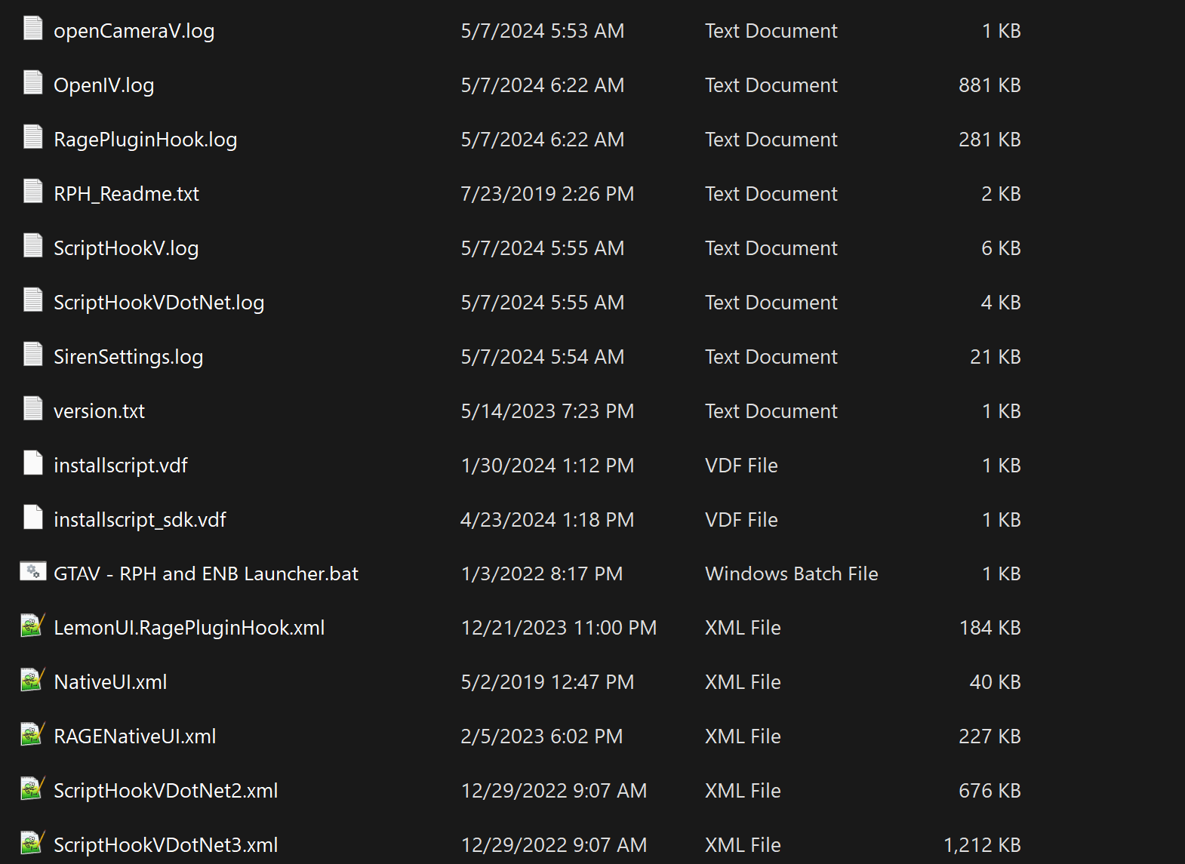The height and width of the screenshot is (864, 1185).
Task: Click the LemonUI.RagePluginHook.xml file icon
Action: [32, 626]
